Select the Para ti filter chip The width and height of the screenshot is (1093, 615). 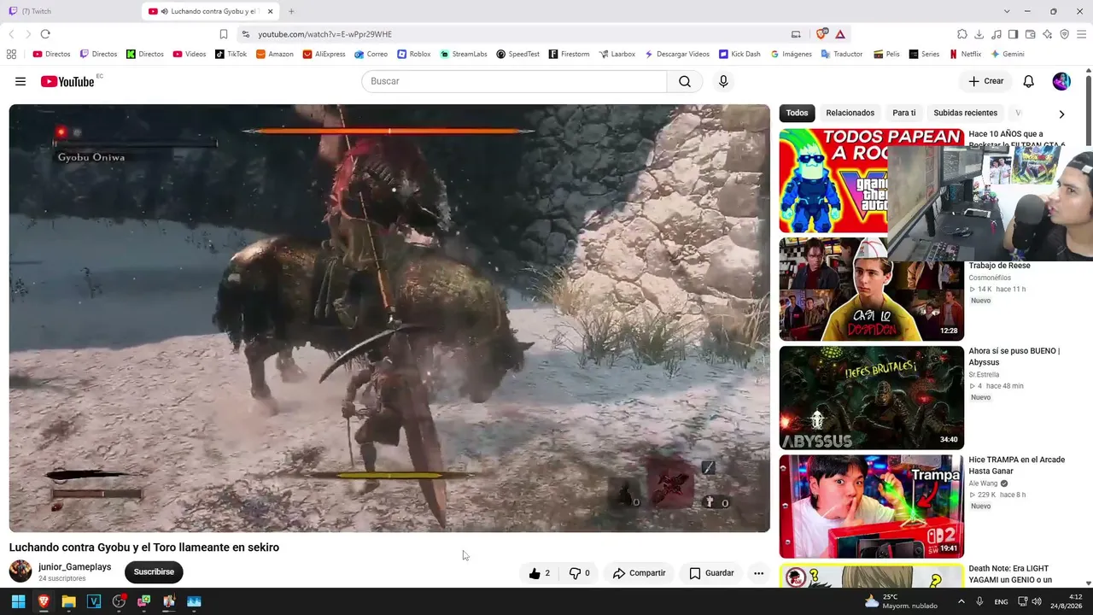[x=903, y=113]
